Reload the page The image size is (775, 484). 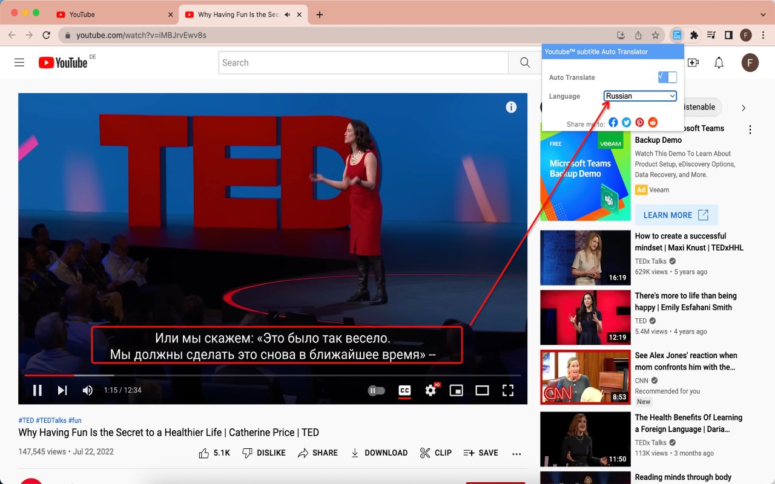click(x=46, y=35)
